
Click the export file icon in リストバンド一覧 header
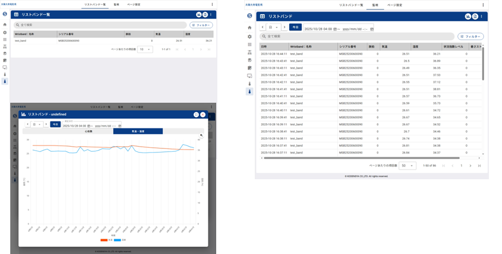pos(204,14)
